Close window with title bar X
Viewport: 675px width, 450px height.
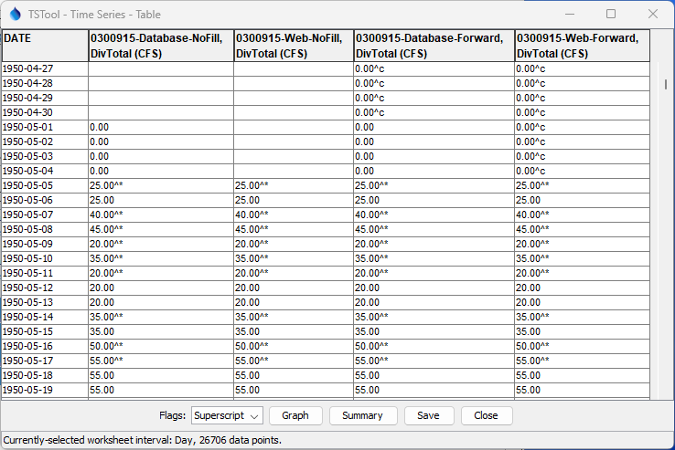[x=653, y=15]
